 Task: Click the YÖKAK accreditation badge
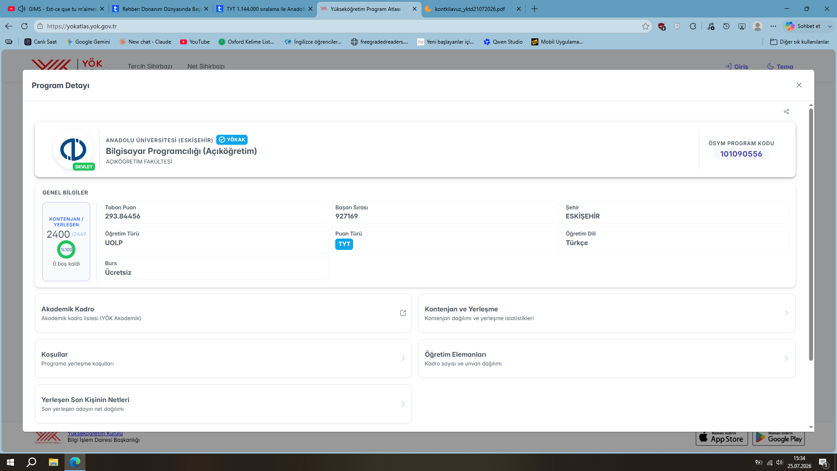coord(232,140)
